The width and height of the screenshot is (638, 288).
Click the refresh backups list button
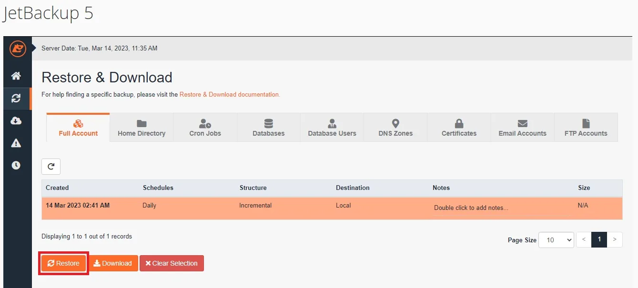coord(51,167)
